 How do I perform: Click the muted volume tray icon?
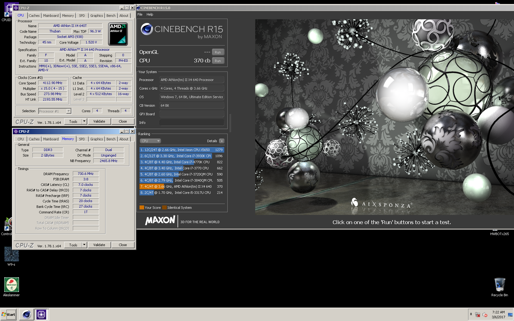coord(485,315)
